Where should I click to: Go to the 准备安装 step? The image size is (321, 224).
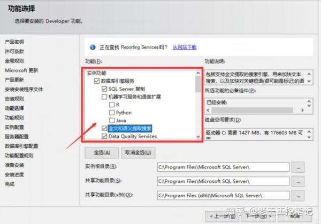click(14, 165)
